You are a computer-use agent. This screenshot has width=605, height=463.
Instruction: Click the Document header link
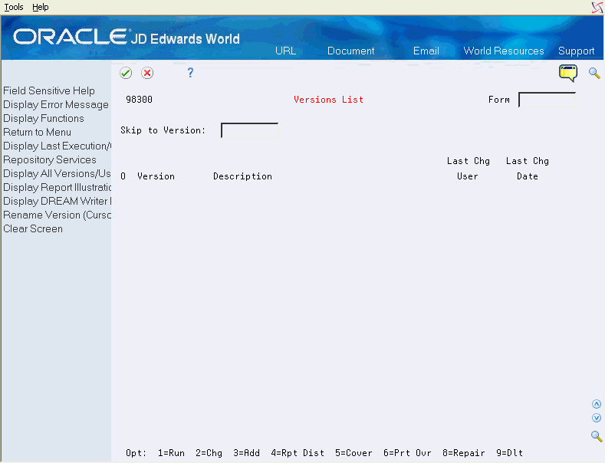click(x=350, y=51)
